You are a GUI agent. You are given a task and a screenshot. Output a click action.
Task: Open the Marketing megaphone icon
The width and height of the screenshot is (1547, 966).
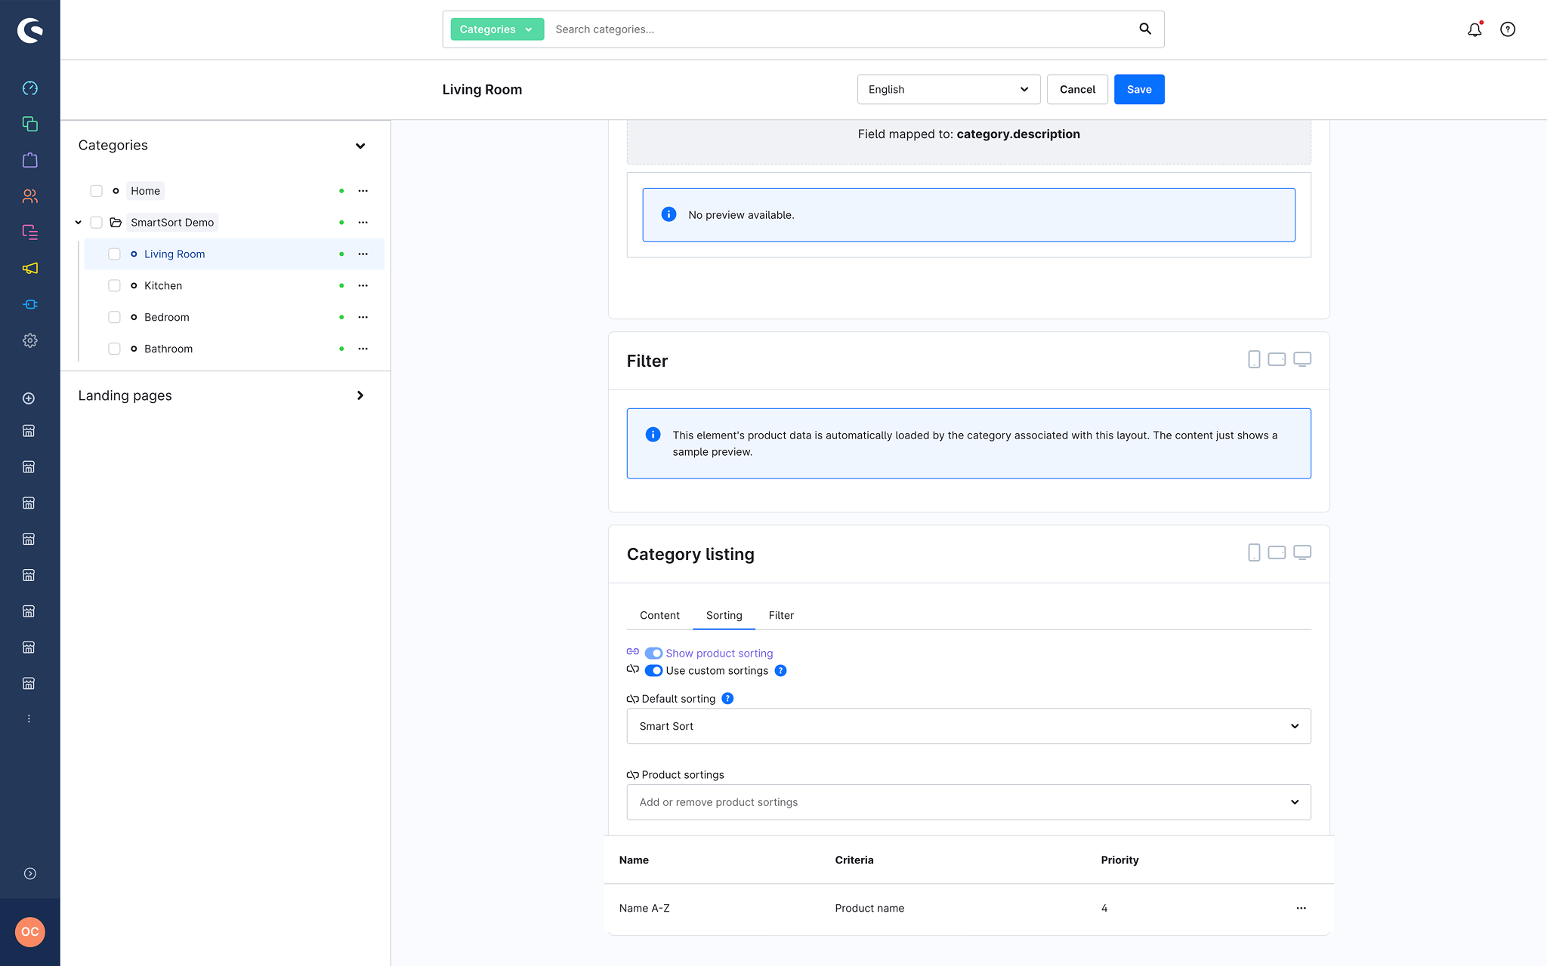[29, 268]
